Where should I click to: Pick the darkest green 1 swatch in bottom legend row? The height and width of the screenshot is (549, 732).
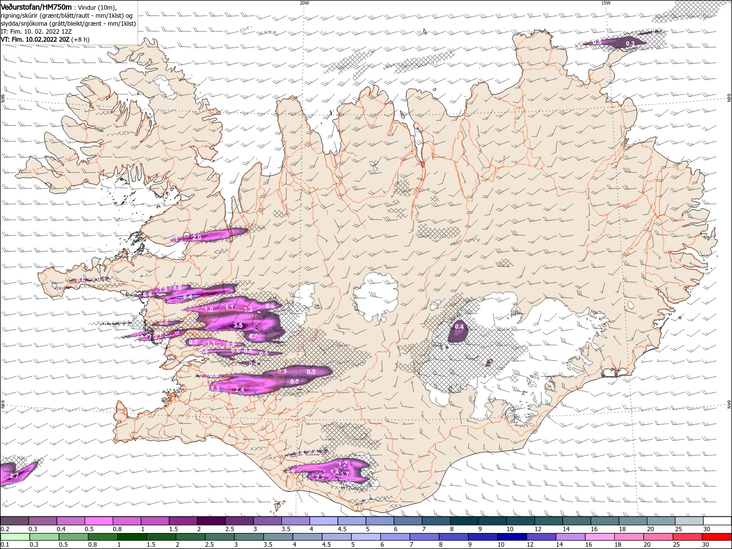coord(132,537)
